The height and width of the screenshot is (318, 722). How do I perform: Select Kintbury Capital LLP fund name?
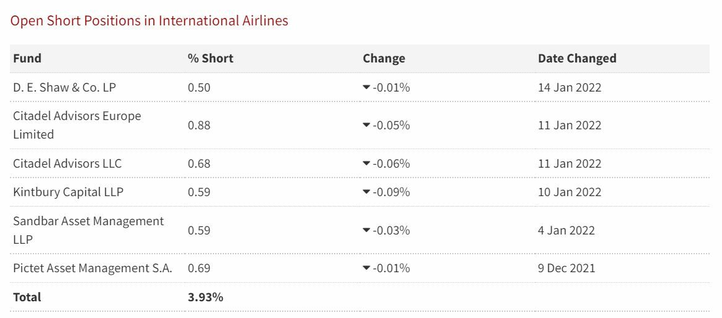pos(68,192)
